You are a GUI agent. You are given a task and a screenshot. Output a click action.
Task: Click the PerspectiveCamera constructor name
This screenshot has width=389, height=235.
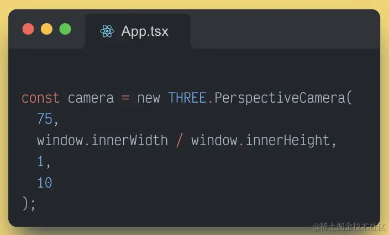(278, 98)
